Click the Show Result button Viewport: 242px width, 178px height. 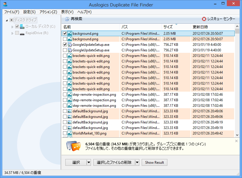coord(155,163)
